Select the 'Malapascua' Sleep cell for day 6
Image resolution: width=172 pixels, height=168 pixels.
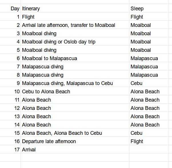(144, 58)
